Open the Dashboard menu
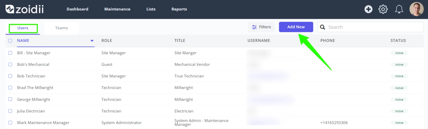 tap(77, 9)
